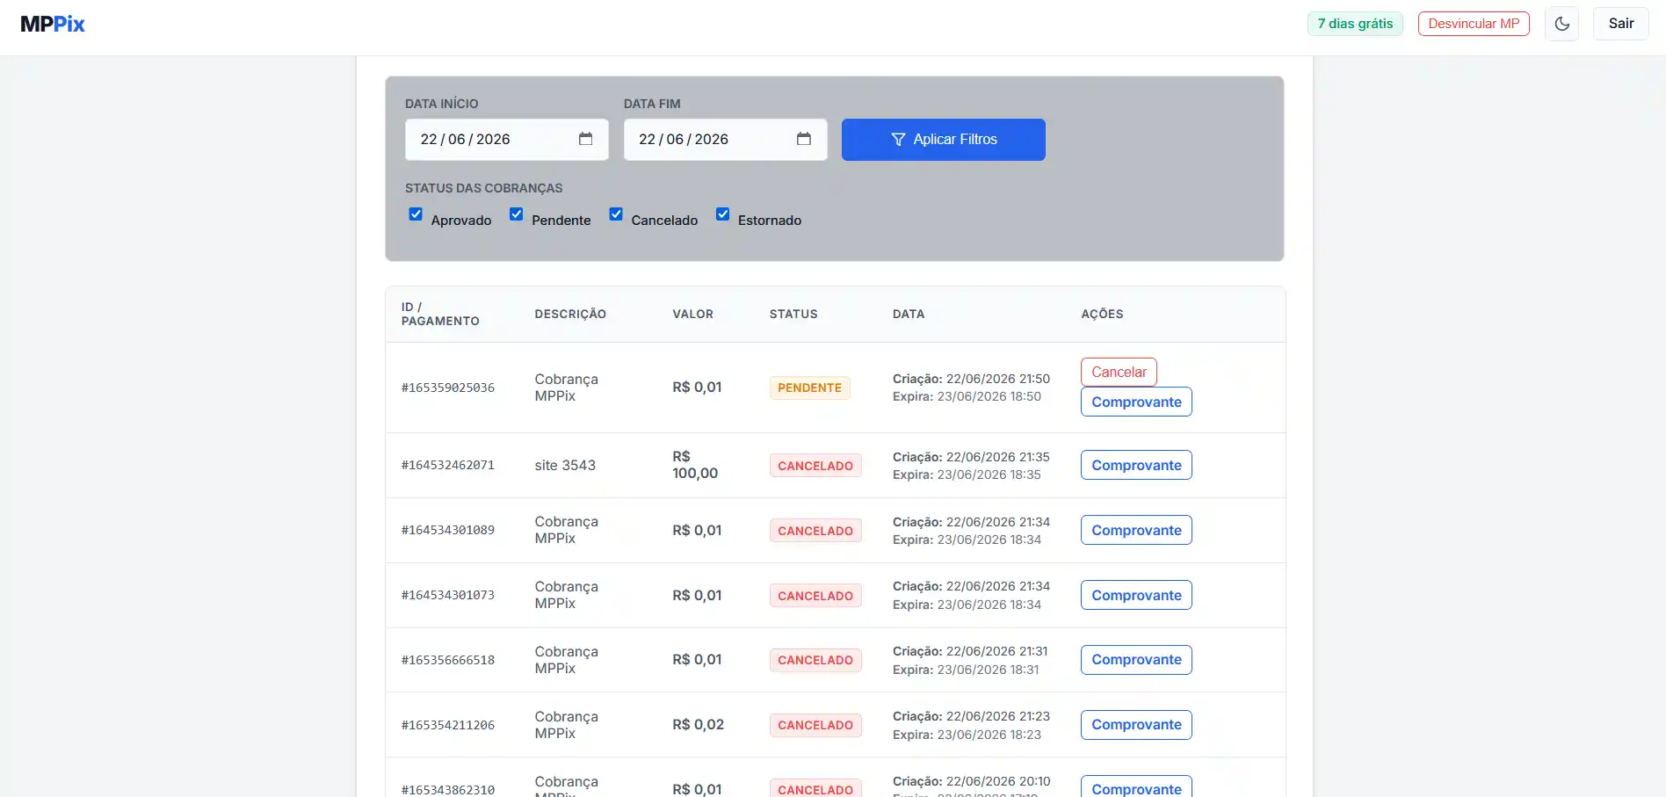
Task: Select payment ID #165356666518
Action: coord(448,660)
